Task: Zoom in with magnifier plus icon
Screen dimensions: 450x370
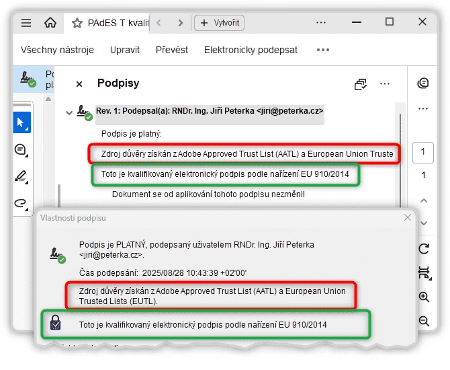Action: click(424, 297)
